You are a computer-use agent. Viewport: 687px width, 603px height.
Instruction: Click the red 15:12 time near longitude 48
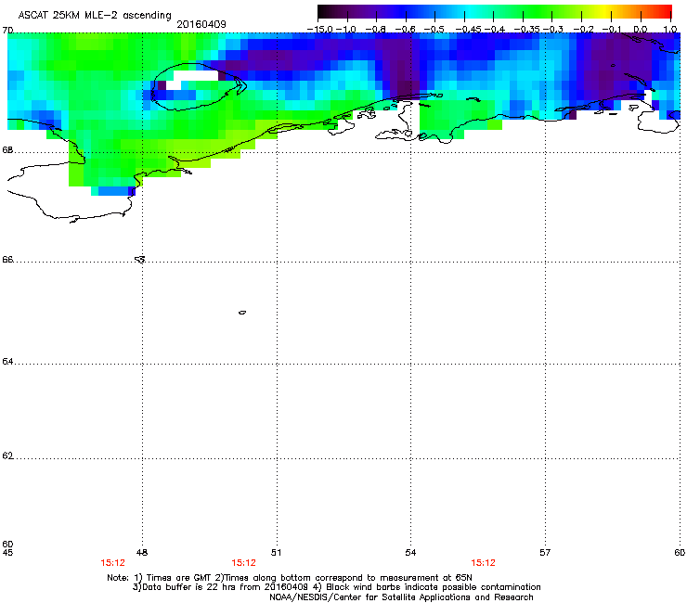[112, 563]
